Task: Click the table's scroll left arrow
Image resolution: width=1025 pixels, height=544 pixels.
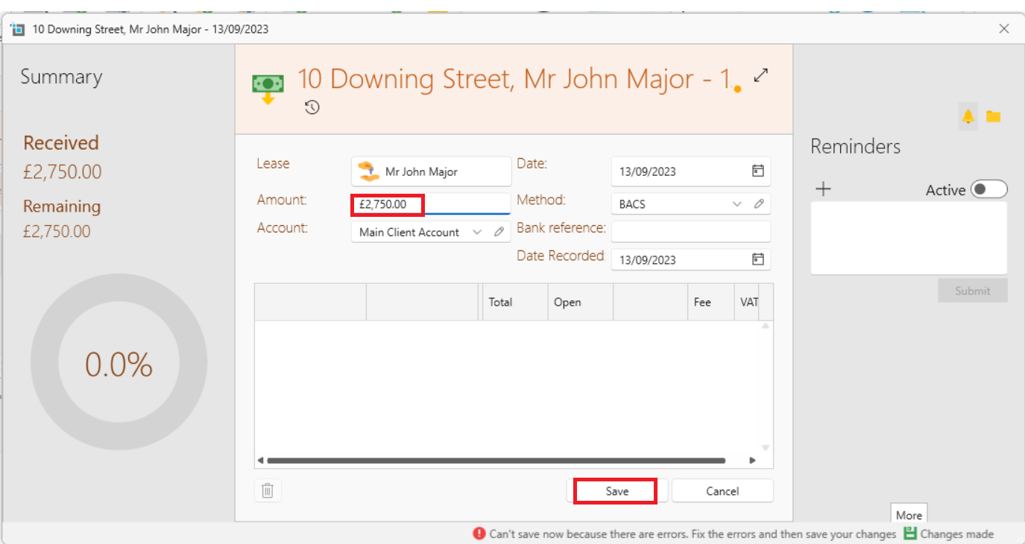Action: (x=260, y=461)
